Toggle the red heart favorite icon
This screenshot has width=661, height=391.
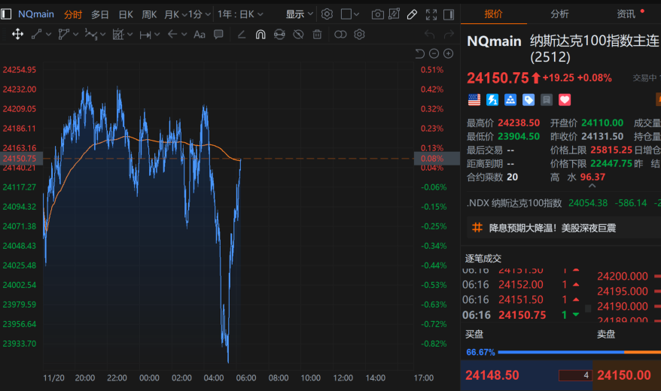[565, 100]
